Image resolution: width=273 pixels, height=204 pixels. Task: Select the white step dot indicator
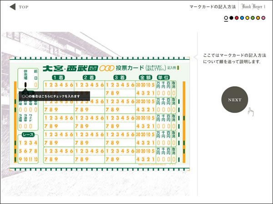pos(226,18)
